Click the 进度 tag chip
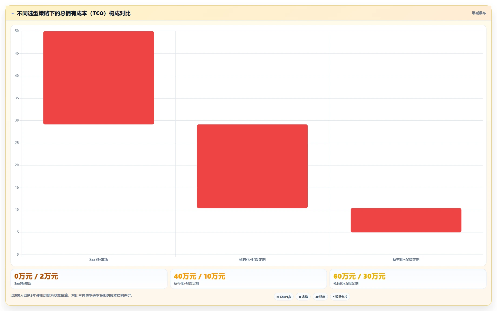The image size is (497, 311). pyautogui.click(x=320, y=297)
